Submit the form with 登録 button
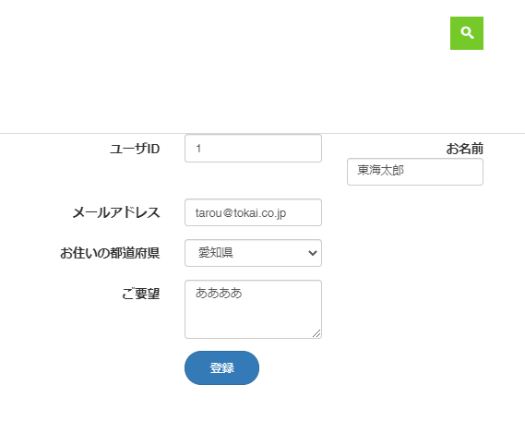 click(221, 368)
